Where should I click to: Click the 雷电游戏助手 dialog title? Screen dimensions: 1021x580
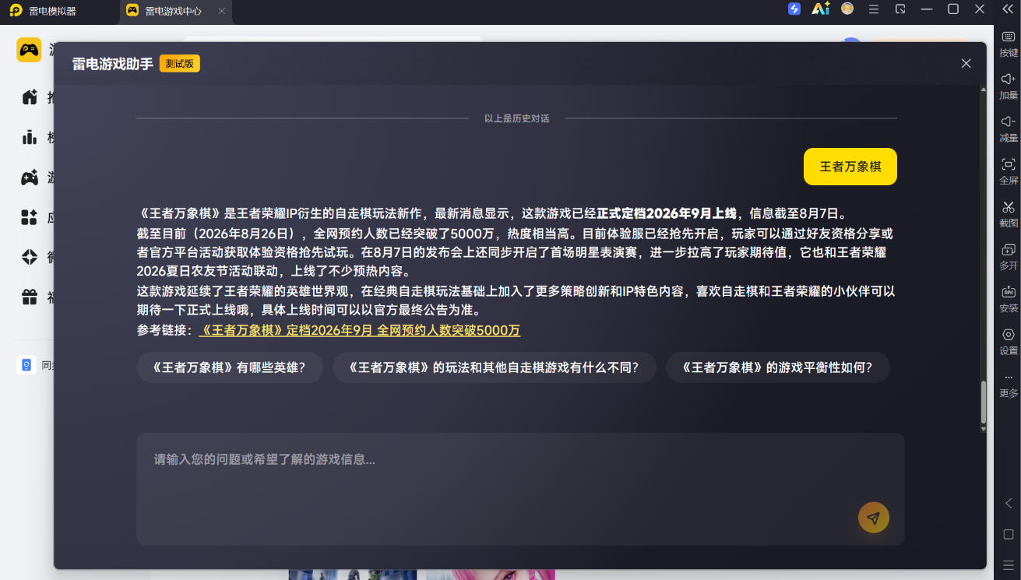tap(113, 64)
